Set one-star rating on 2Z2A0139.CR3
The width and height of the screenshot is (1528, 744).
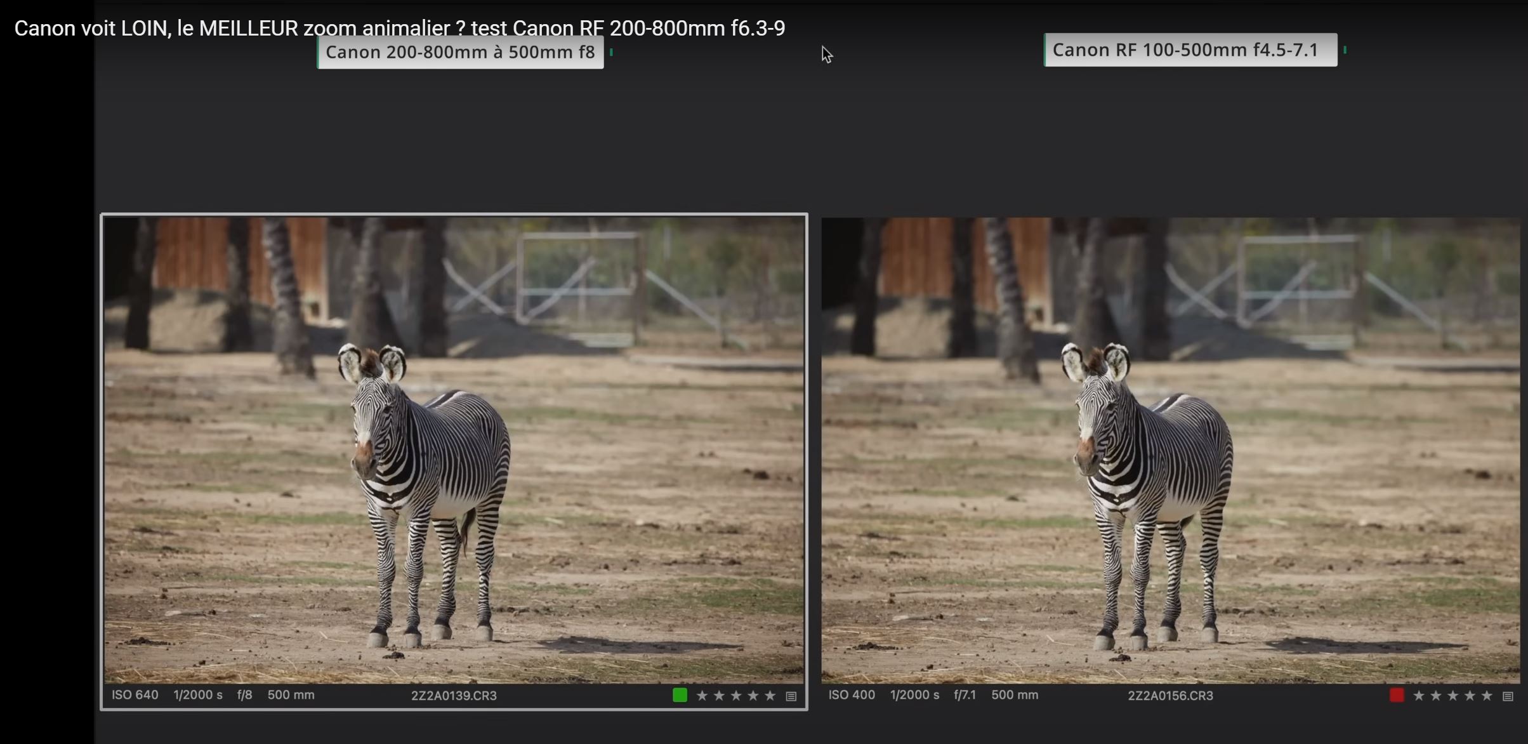702,696
